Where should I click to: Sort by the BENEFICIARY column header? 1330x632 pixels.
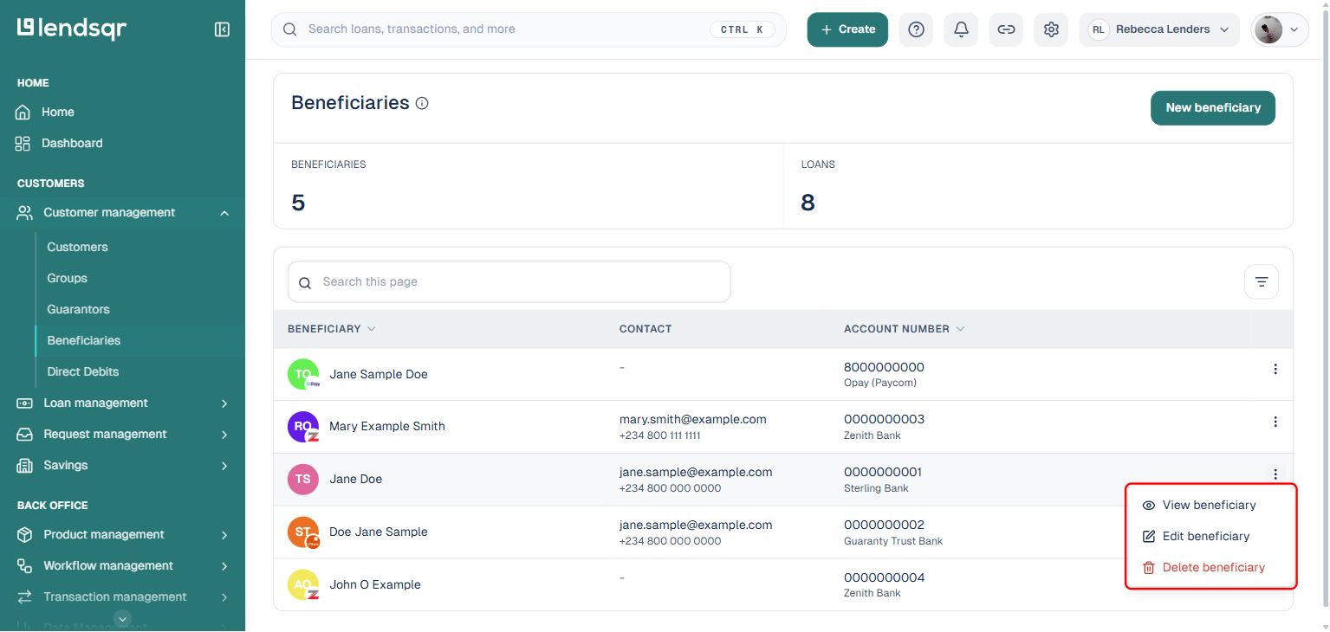(331, 329)
